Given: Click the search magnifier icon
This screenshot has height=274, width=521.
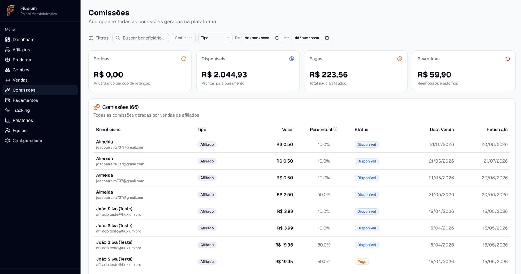Looking at the screenshot, I should tap(118, 38).
